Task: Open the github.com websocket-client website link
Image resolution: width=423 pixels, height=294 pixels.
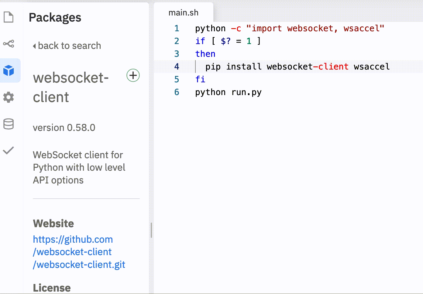Action: [x=79, y=252]
